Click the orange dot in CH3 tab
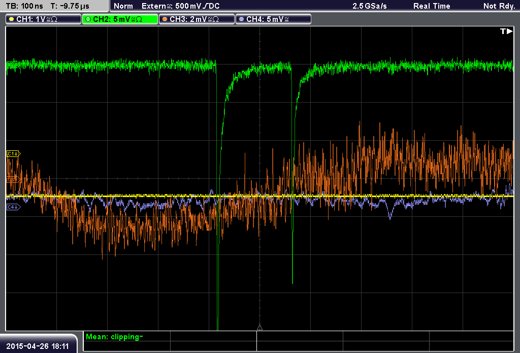Screen dimensions: 520x353 [165, 19]
